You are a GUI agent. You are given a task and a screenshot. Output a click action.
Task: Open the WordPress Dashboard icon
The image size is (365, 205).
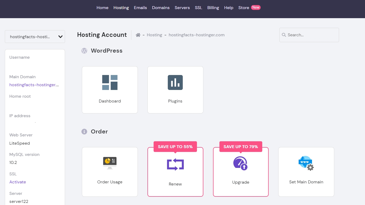[x=110, y=82]
